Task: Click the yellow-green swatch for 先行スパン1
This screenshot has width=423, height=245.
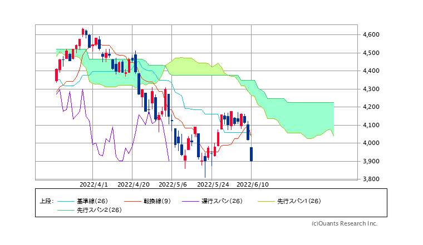Action: tap(265, 201)
